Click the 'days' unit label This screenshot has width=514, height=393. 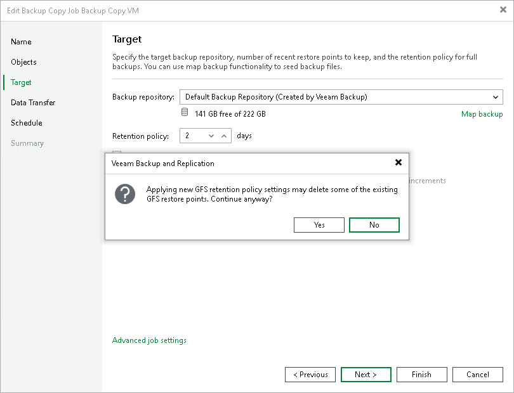[x=244, y=136]
